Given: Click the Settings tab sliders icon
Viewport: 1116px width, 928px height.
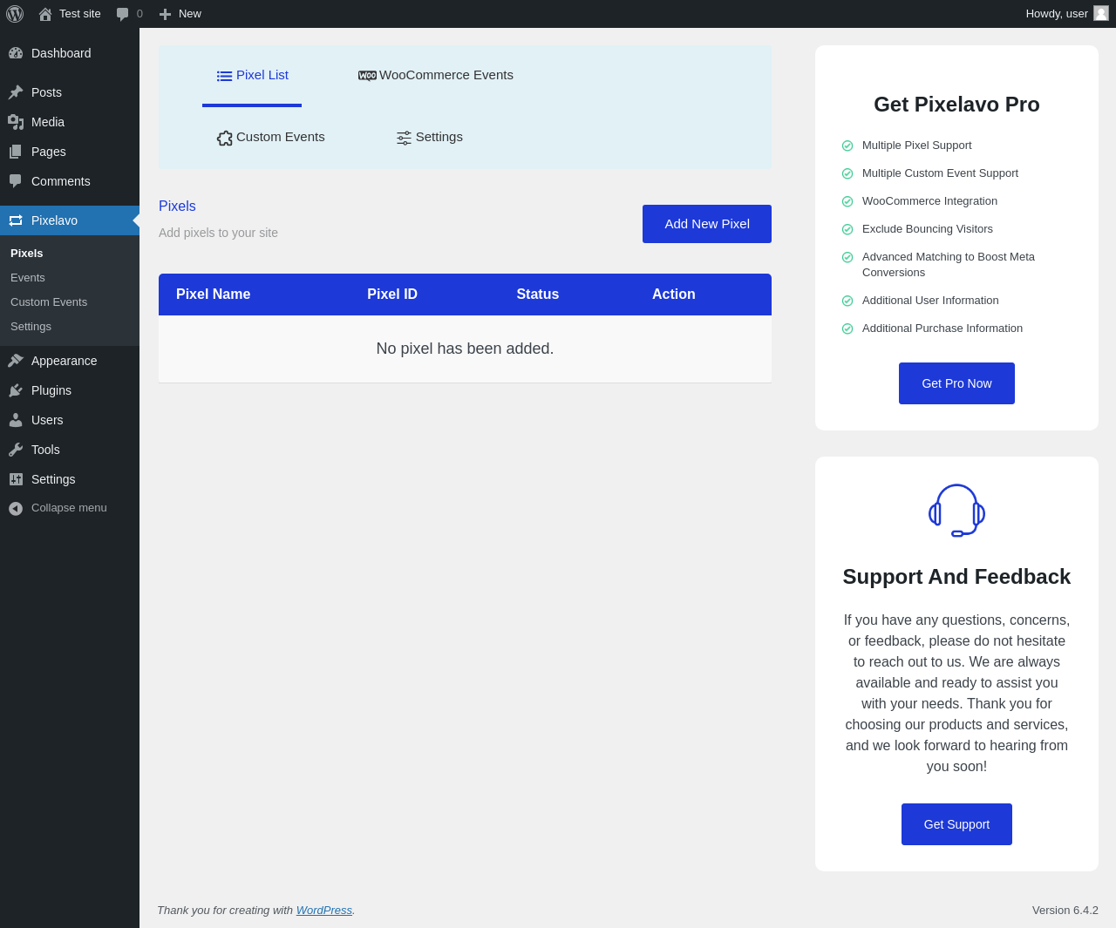Looking at the screenshot, I should pyautogui.click(x=404, y=138).
